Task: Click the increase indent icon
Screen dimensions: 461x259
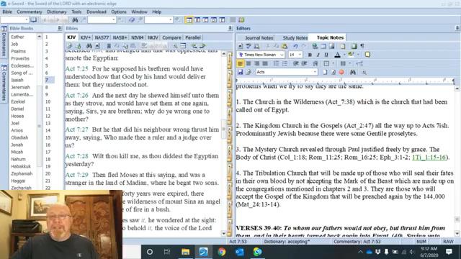Action: coord(304,63)
